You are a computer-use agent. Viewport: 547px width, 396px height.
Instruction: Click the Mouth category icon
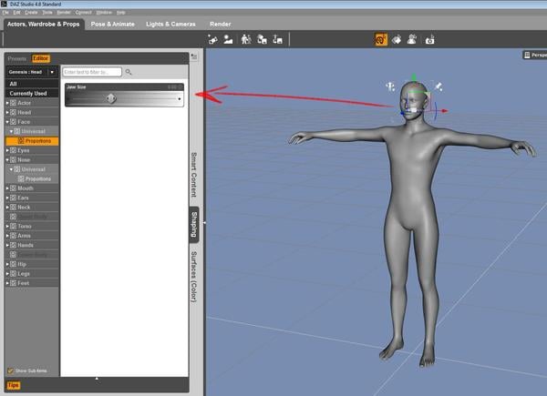coord(13,188)
